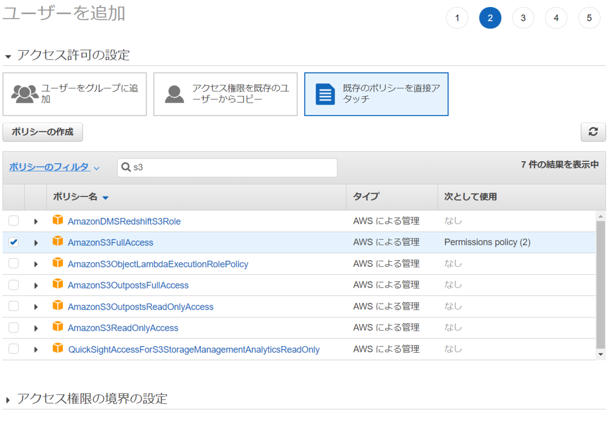Click orange box icon for QuickSightAccessForS3StorageManagementAnalyticsReadOnly
Image resolution: width=607 pixels, height=422 pixels.
coord(58,348)
